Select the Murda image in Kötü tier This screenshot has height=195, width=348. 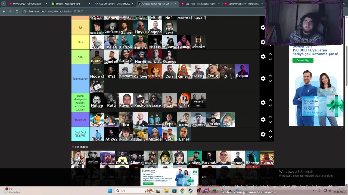140,57
